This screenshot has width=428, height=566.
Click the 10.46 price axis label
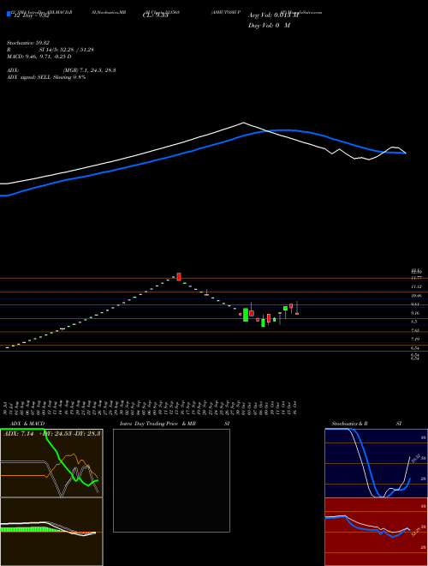tap(417, 296)
